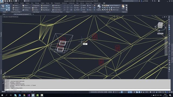Viewport: 173px width, 97px height.
Task: Toggle the layer lock padlock icon
Action: (106, 5)
